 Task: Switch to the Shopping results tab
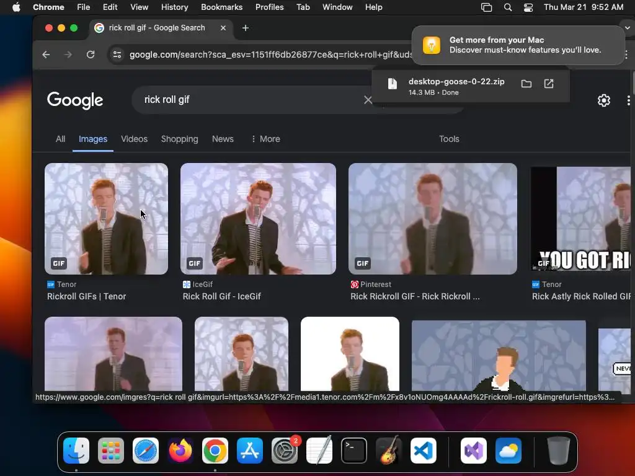179,139
